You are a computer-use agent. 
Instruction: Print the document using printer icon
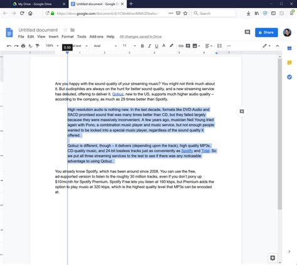tap(23, 46)
